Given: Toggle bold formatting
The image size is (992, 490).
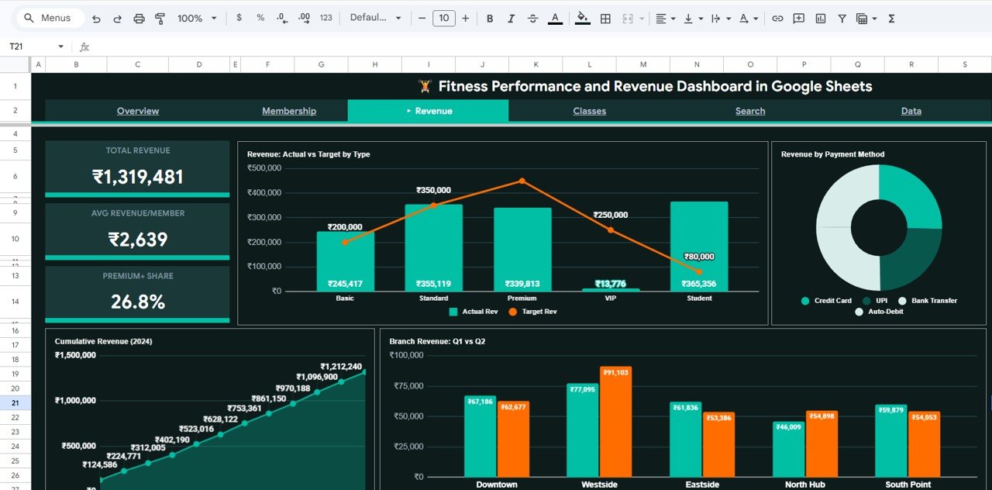Looking at the screenshot, I should point(490,17).
